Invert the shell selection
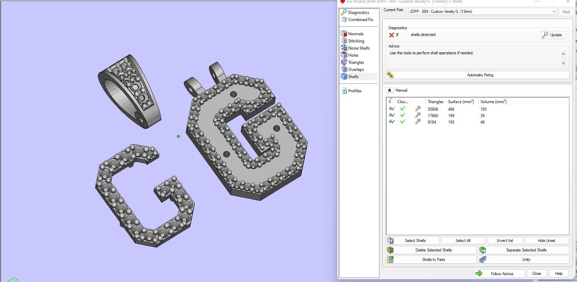Viewport: 577px width, 282px height. pos(505,241)
